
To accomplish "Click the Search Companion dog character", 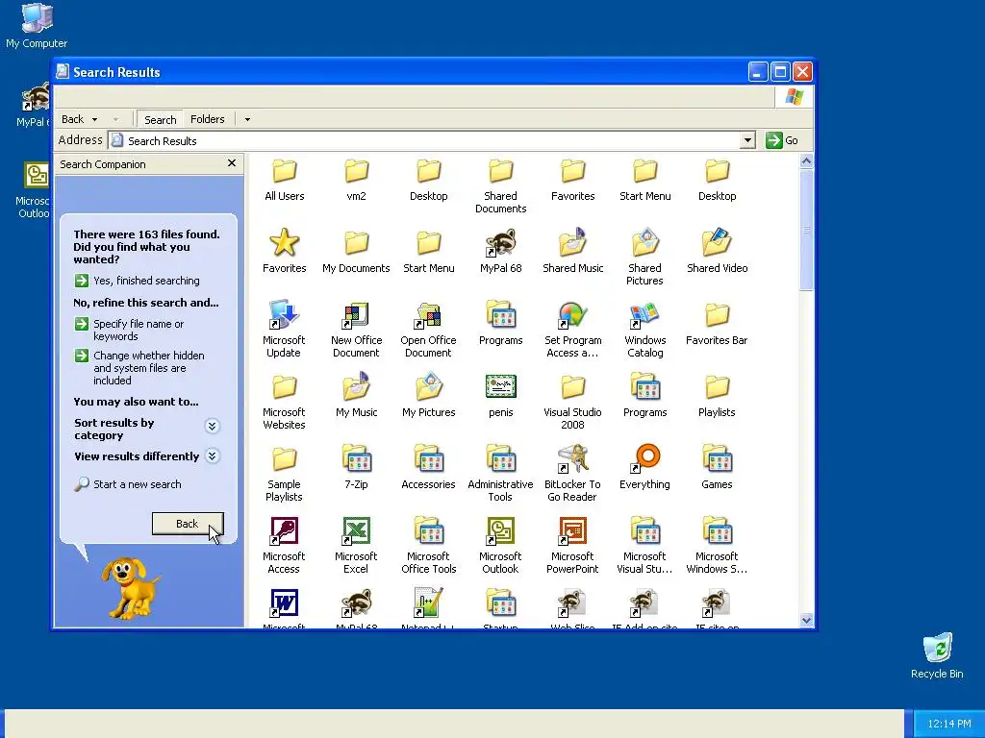I will [x=130, y=587].
